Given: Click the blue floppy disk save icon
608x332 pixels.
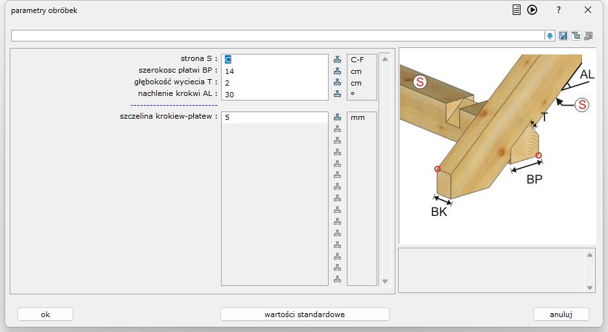Looking at the screenshot, I should click(x=563, y=36).
